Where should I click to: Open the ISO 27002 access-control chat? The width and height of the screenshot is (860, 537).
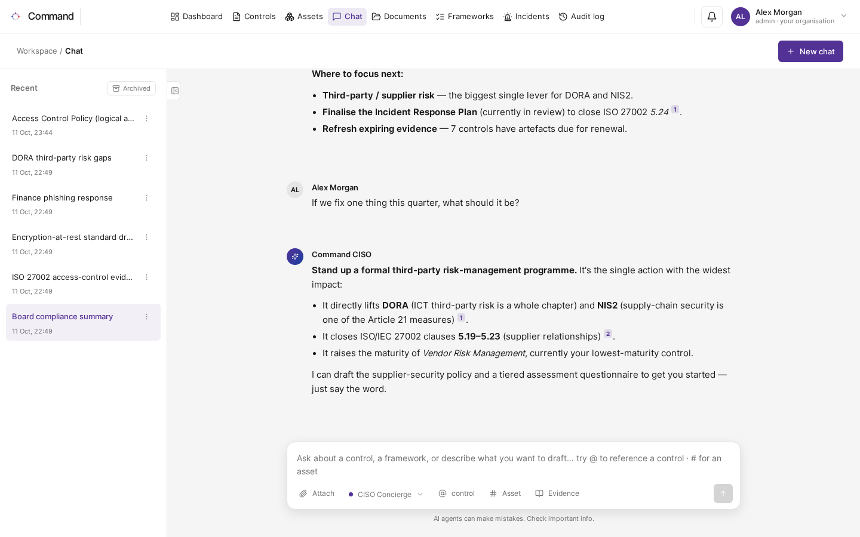83,283
